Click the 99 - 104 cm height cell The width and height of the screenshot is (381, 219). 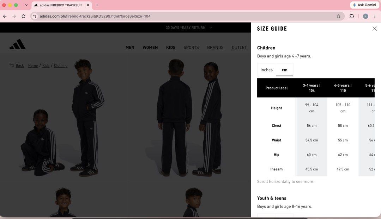tap(312, 108)
